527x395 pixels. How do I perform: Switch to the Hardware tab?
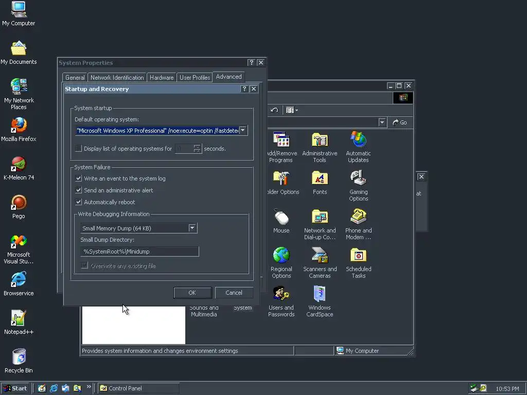point(162,78)
